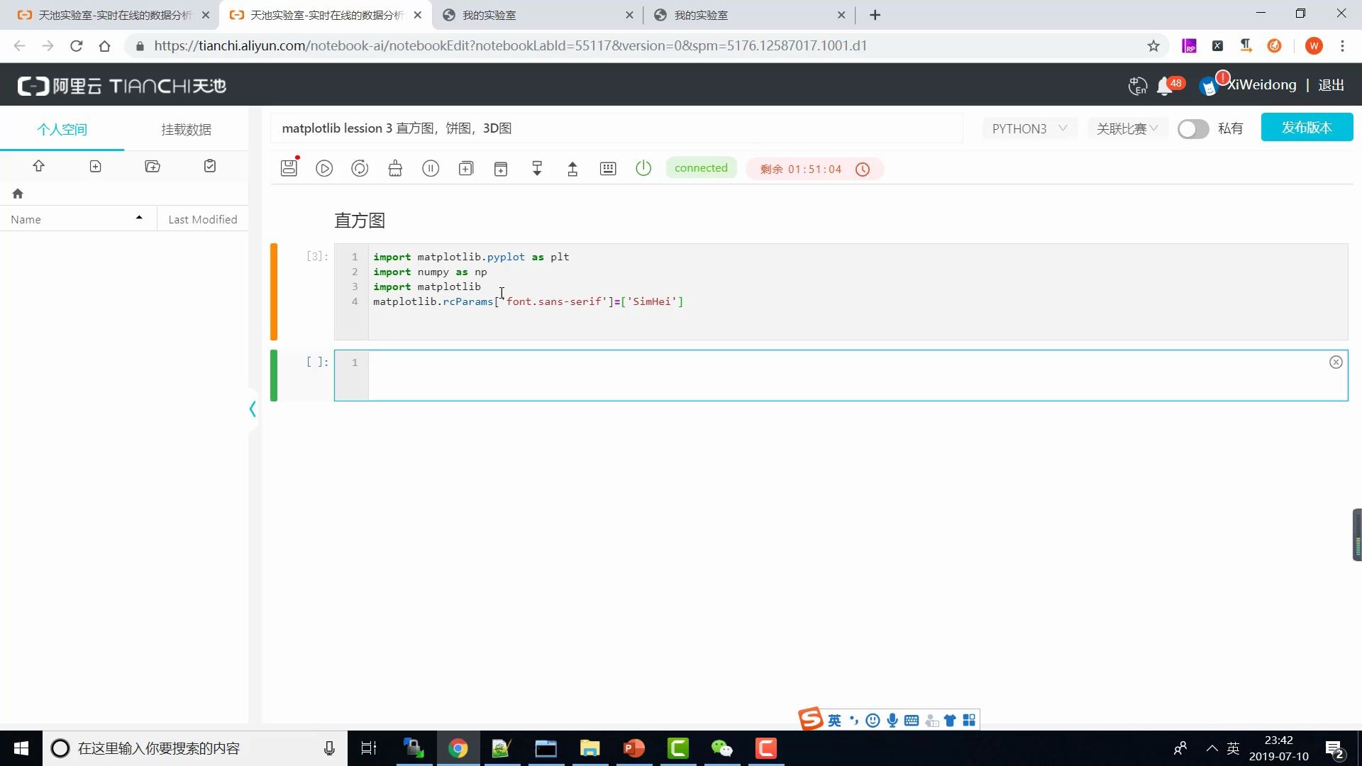Run the current cell with play icon
Screen dimensions: 1362x766
tap(324, 168)
